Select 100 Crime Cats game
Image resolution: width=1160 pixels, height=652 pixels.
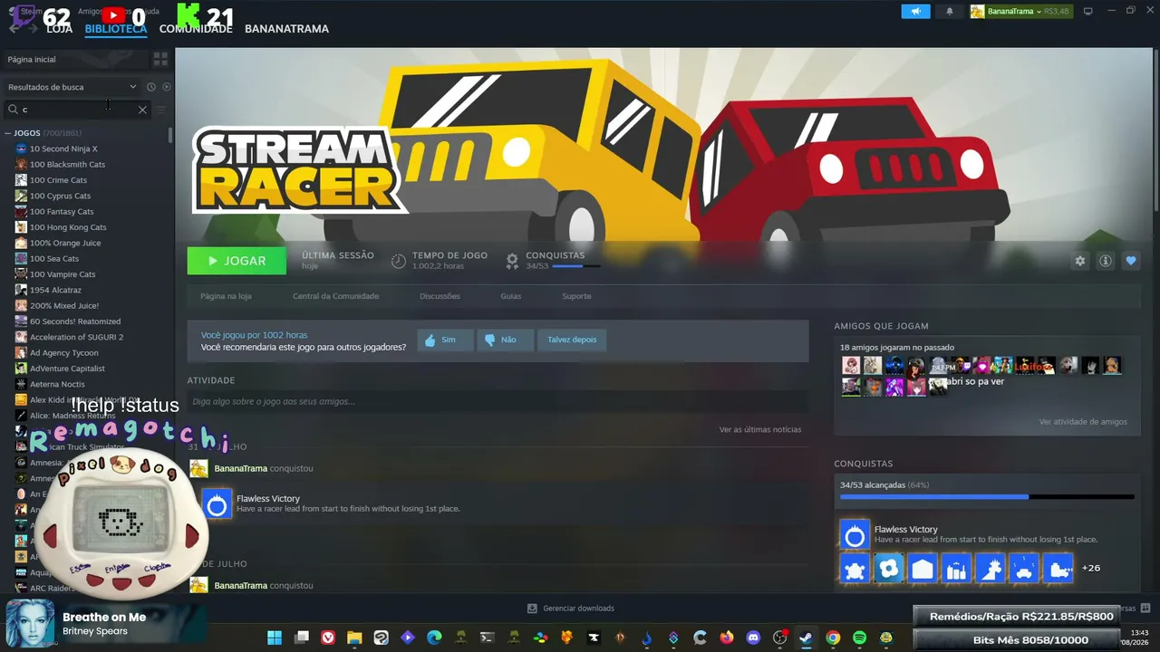[x=58, y=180]
